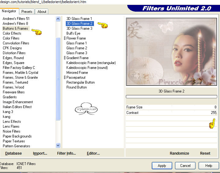Select the Flower Frame filter
The image size is (220, 173).
click(76, 38)
